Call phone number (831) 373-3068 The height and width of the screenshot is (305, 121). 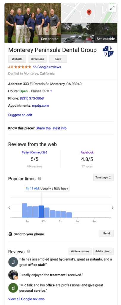(32, 98)
